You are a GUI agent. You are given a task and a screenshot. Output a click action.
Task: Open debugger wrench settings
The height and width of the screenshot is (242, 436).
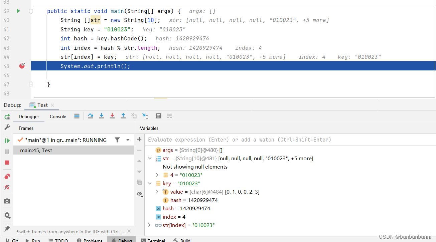7,127
